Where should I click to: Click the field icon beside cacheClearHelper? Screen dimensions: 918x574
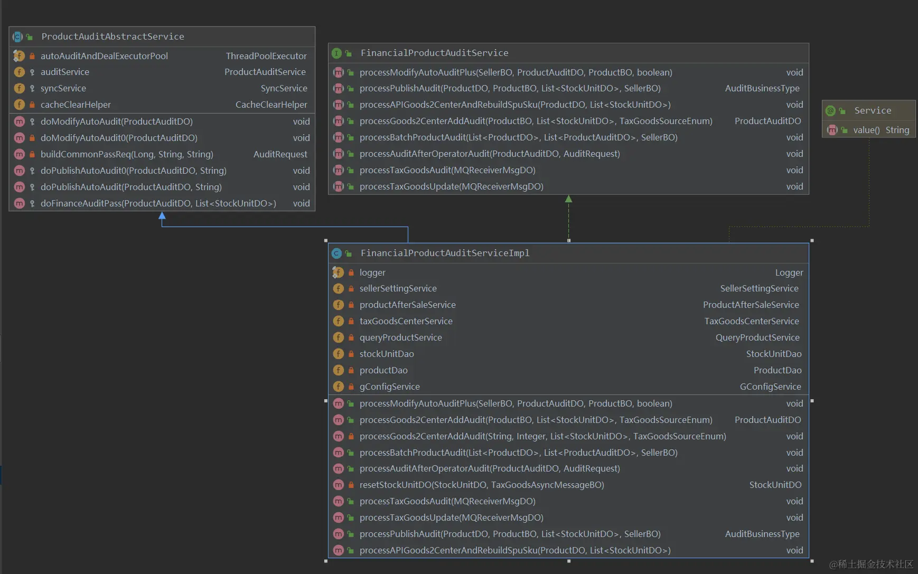pos(19,105)
